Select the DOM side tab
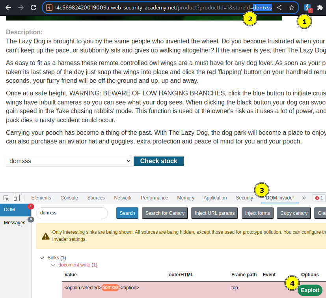Image resolution: width=326 pixels, height=298 pixels. tap(15, 210)
